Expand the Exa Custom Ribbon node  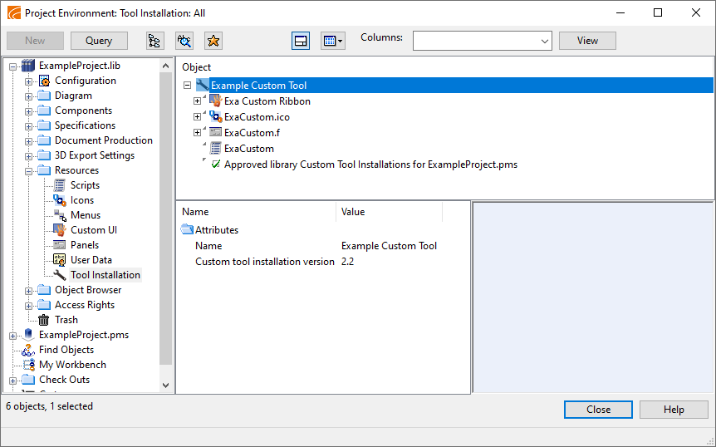(x=198, y=101)
